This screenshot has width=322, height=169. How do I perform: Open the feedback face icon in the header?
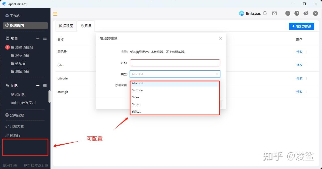coord(288,13)
